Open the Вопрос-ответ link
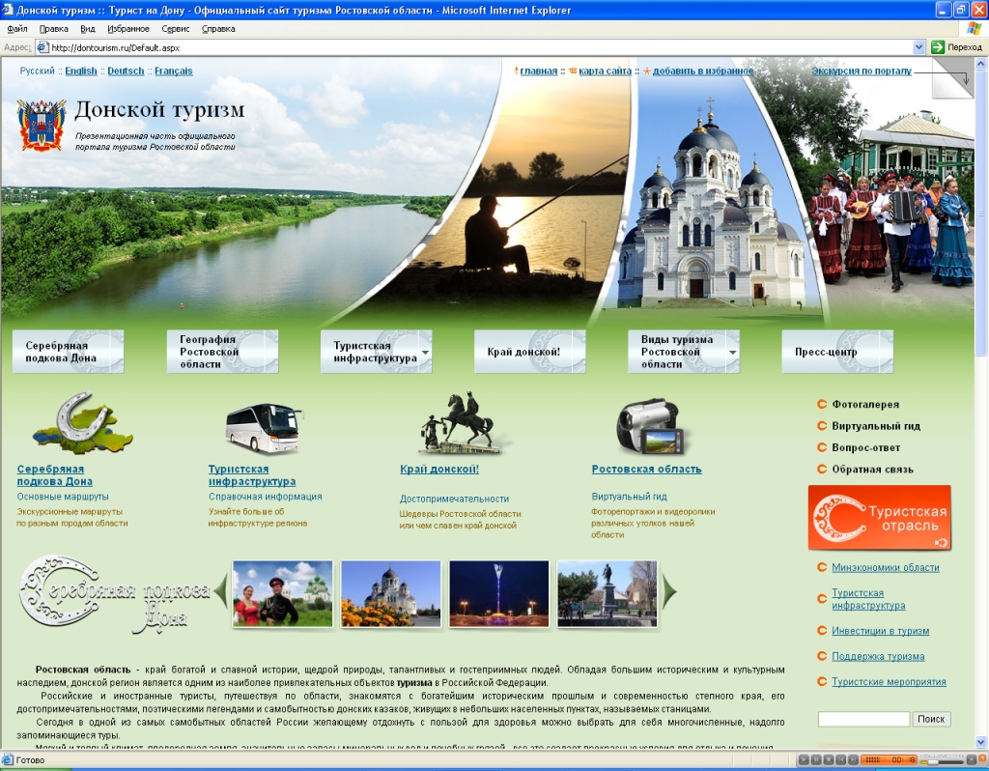The width and height of the screenshot is (989, 771). [x=866, y=447]
